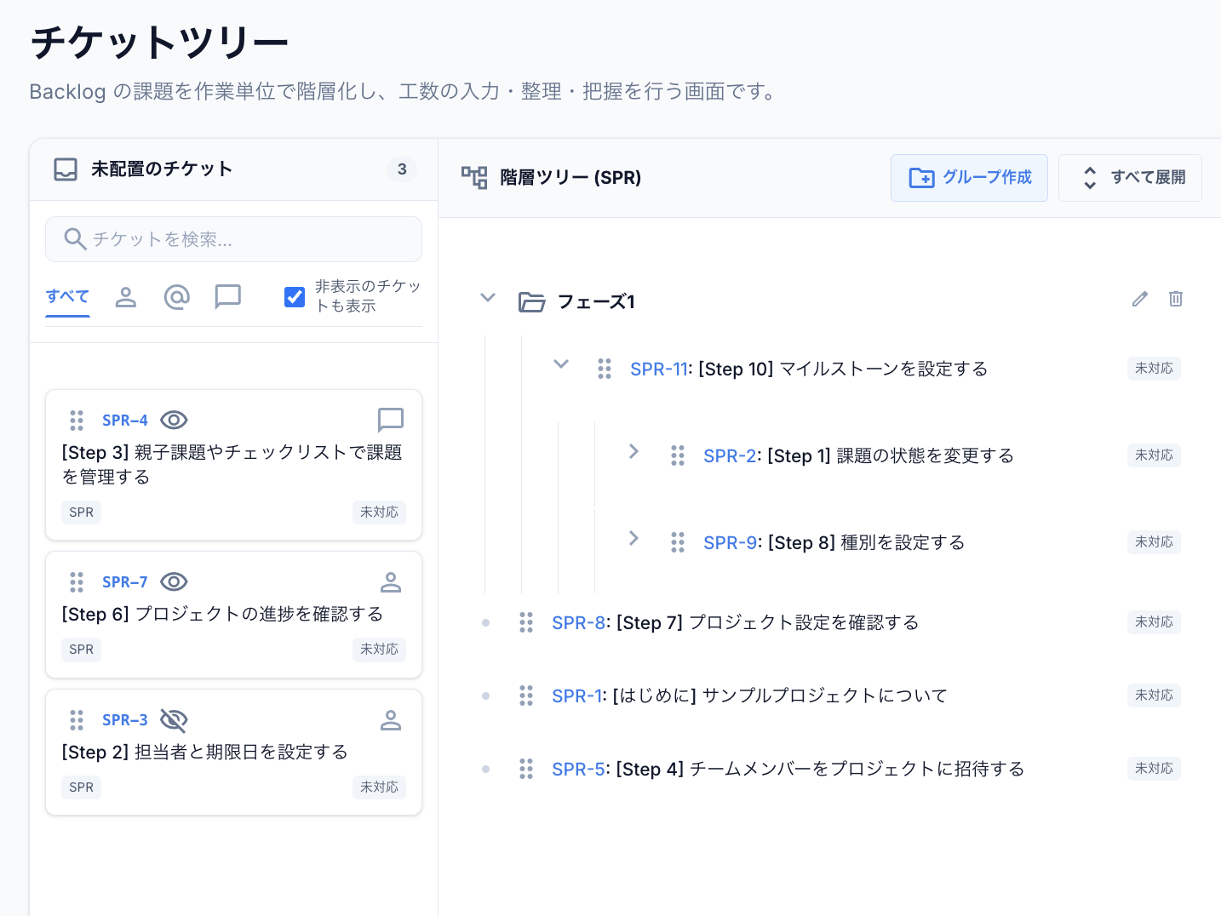Select the すべて filter tab
The height and width of the screenshot is (916, 1221).
[67, 296]
